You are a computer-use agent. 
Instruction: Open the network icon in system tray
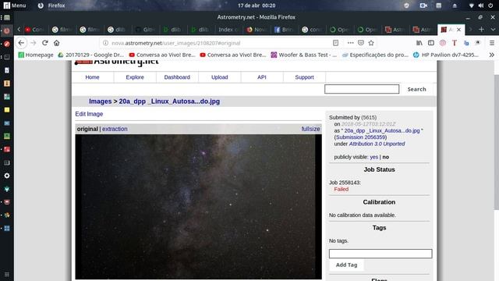click(x=471, y=5)
